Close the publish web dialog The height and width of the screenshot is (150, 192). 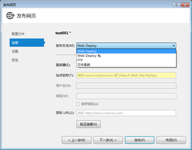pyautogui.click(x=185, y=5)
